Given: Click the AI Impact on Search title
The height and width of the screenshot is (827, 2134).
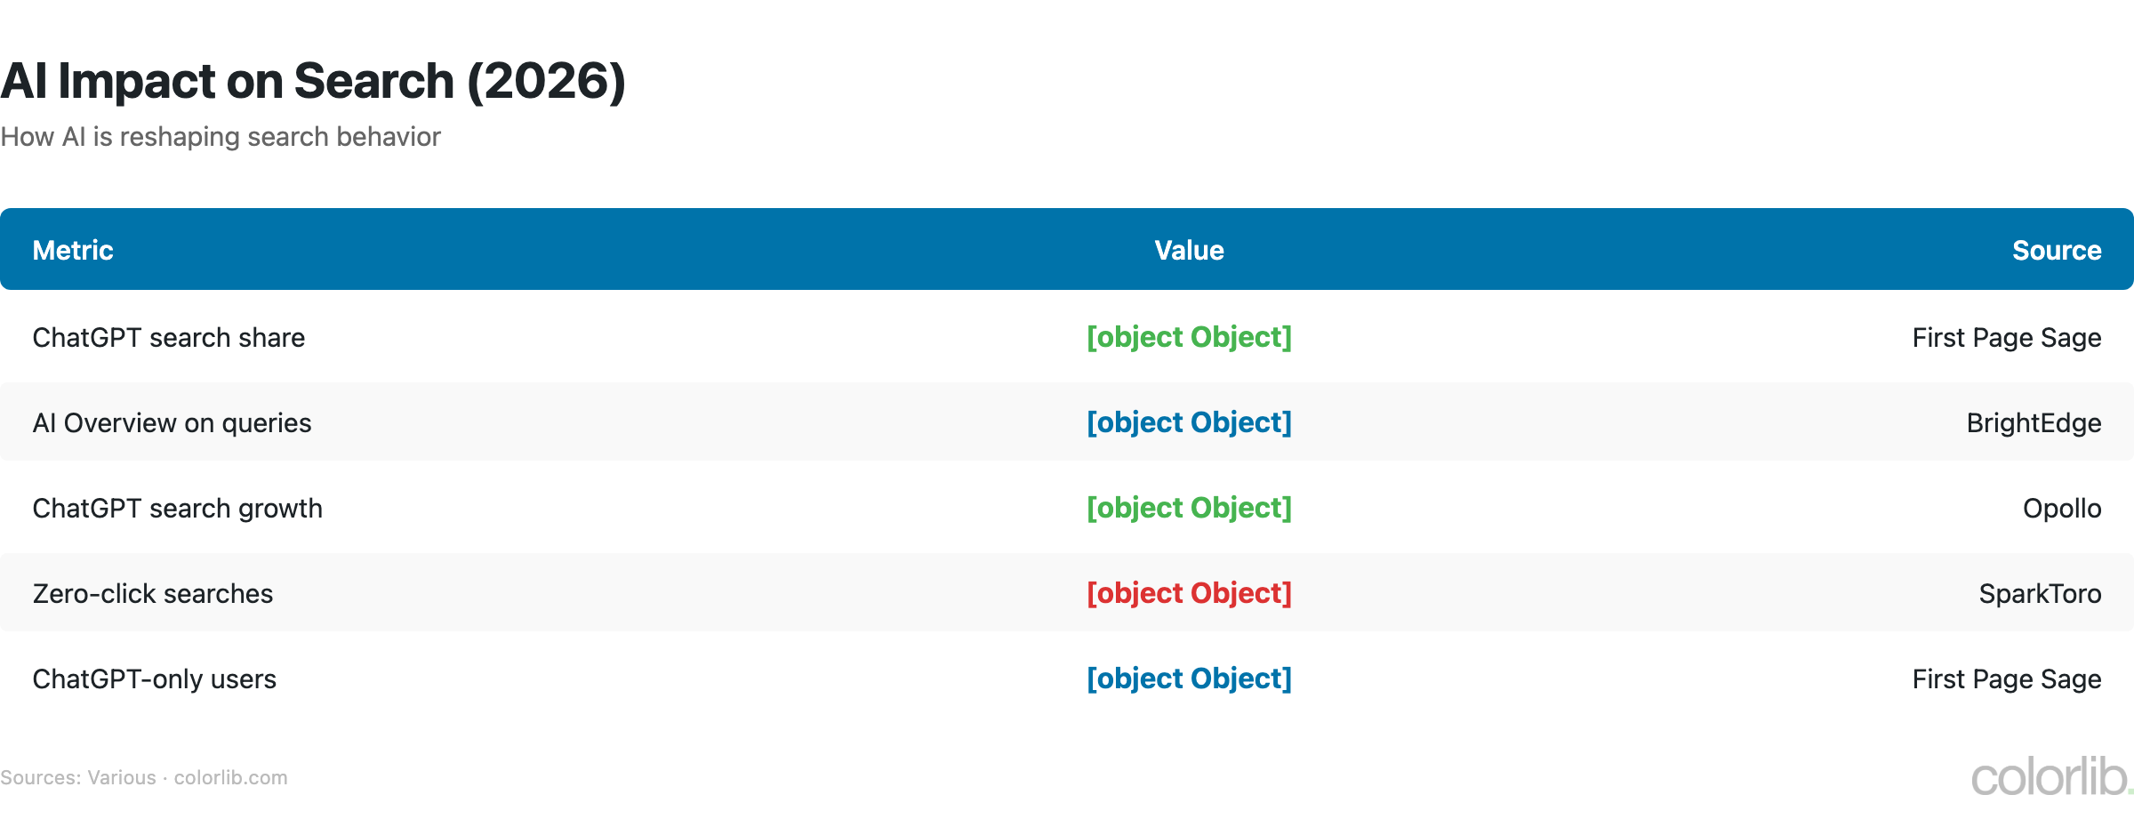Looking at the screenshot, I should pyautogui.click(x=313, y=81).
